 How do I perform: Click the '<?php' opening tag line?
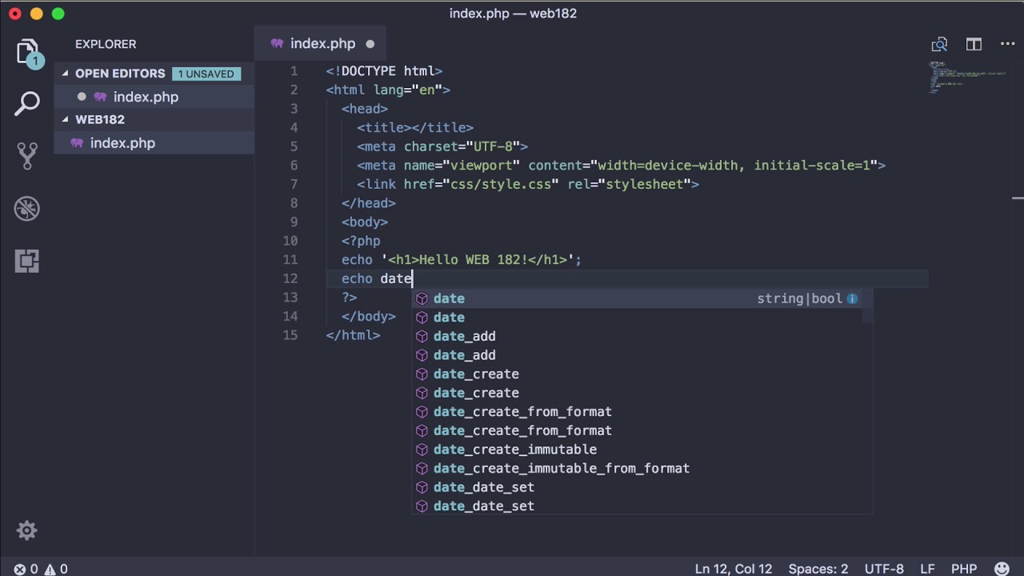(361, 241)
